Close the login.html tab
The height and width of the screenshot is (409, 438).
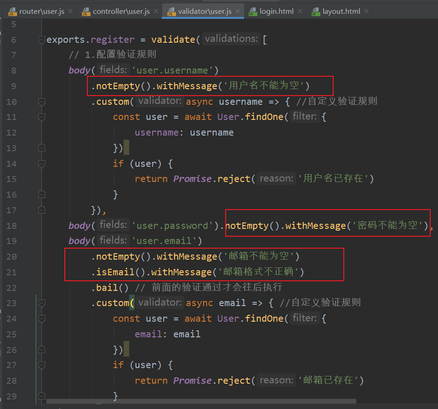(300, 11)
